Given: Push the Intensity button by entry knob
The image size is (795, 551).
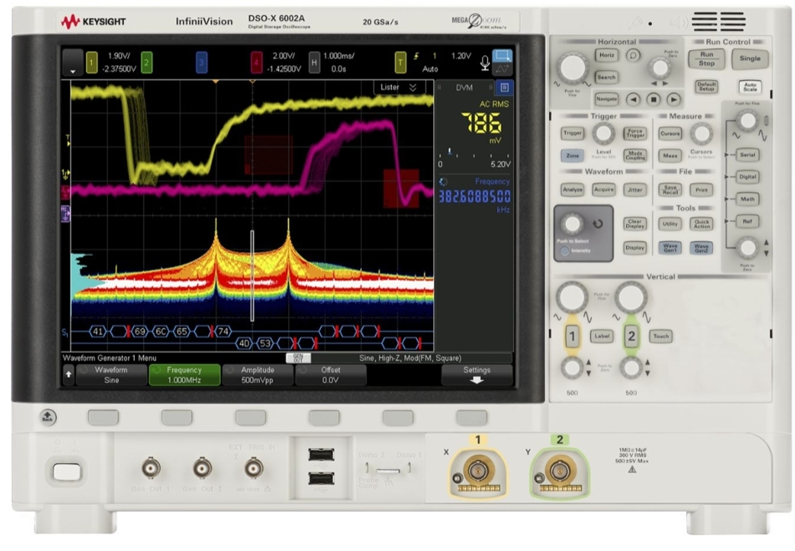Looking at the screenshot, I should pyautogui.click(x=564, y=250).
